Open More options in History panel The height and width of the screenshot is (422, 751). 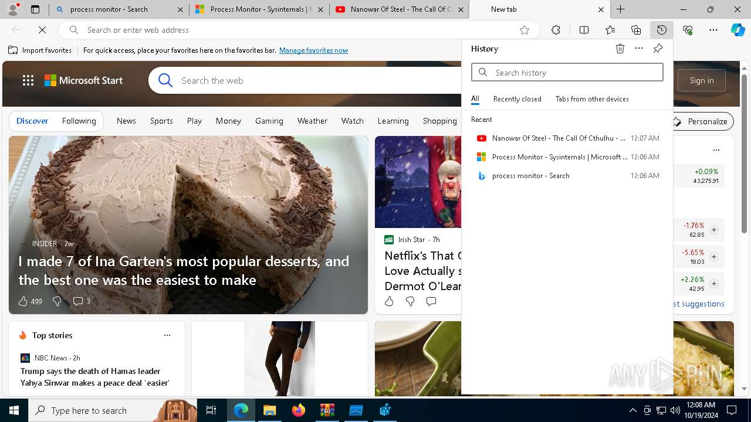click(x=639, y=49)
